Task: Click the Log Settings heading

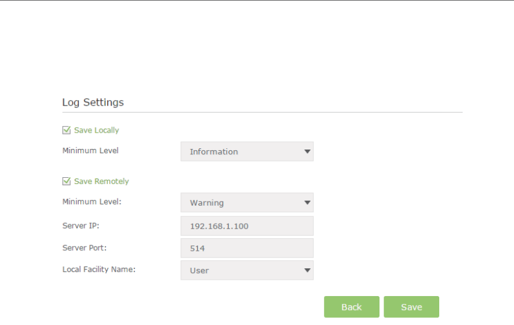Action: (x=93, y=103)
